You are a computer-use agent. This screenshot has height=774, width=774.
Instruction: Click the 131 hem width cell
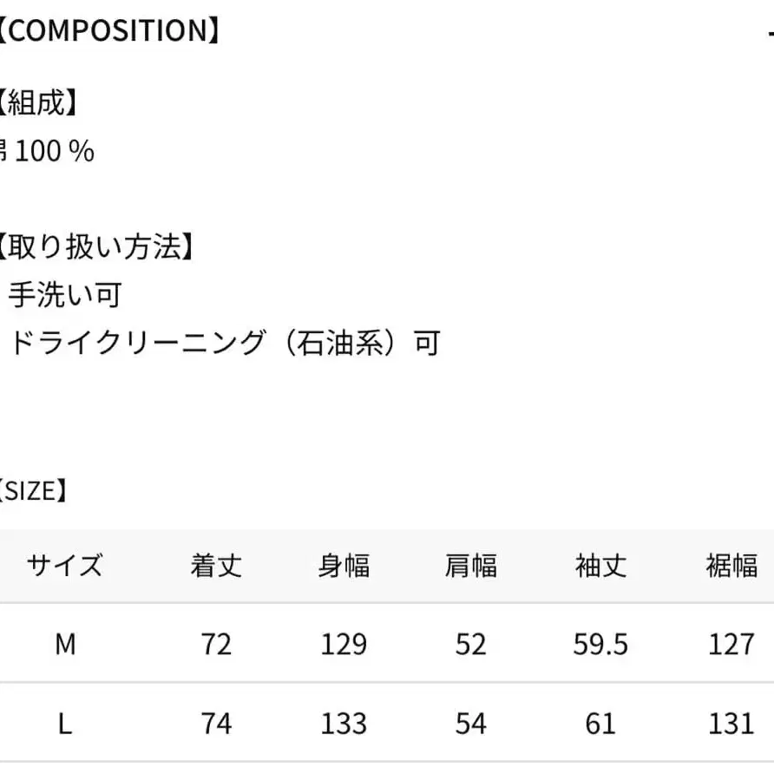coord(731,723)
